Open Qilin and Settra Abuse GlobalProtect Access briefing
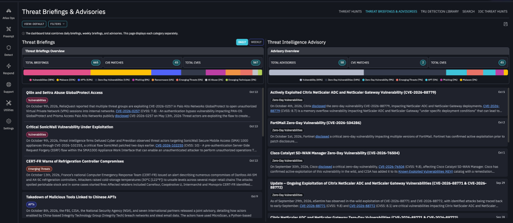 pos(65,92)
